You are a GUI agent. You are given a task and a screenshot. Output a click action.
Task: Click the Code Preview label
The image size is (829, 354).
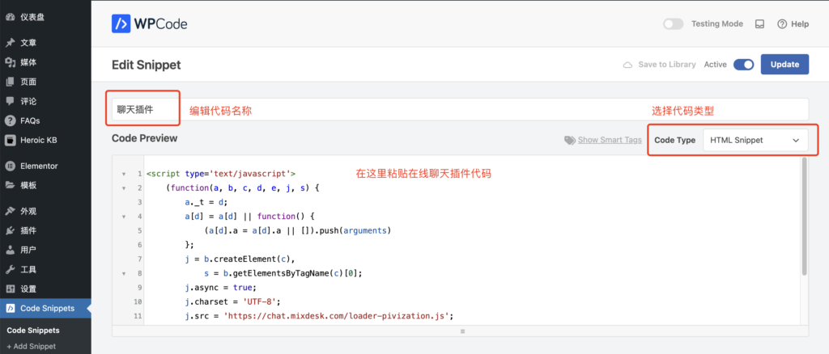[145, 138]
